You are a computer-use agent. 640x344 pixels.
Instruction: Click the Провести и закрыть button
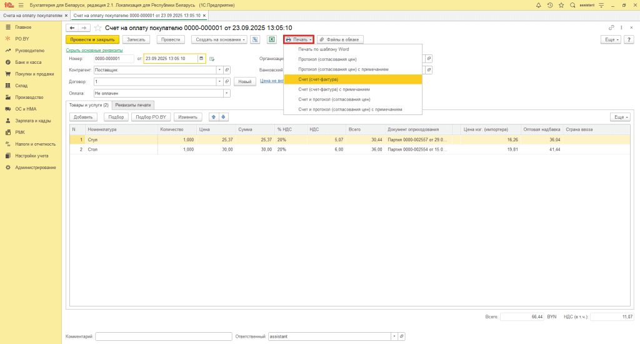coord(92,39)
